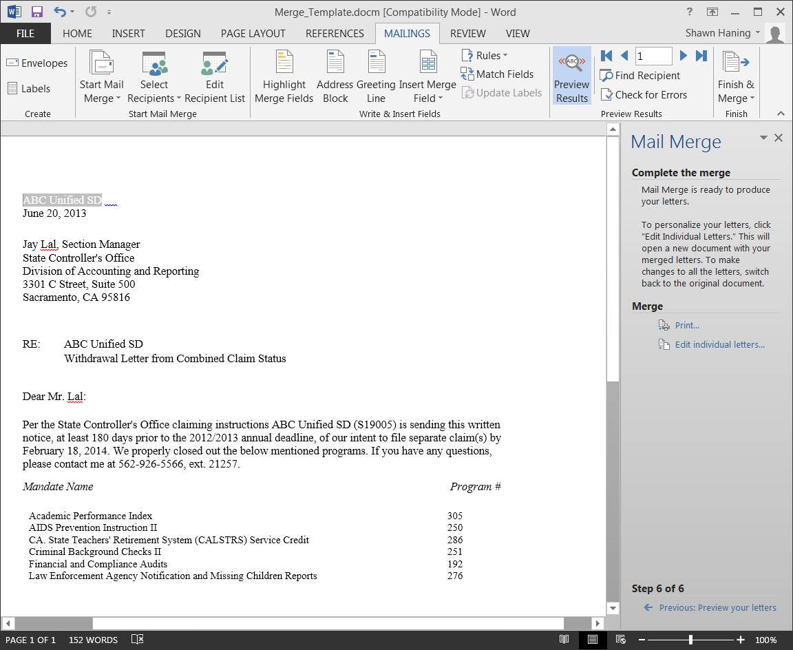Click horizontal scrollbar right arrow

[598, 623]
